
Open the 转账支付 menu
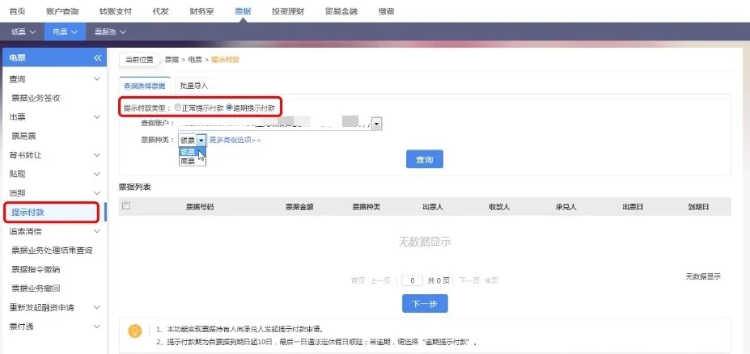[115, 11]
